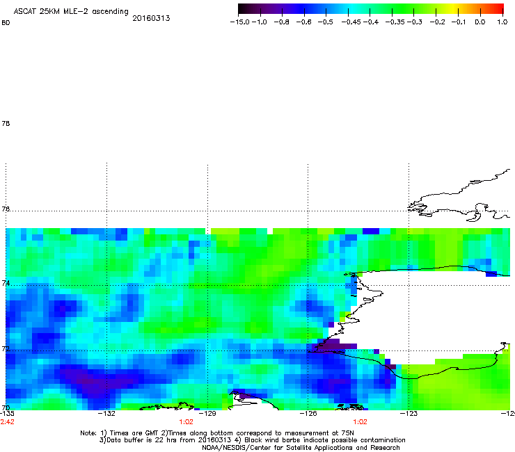Viewport: 515px width, 452px height.
Task: Click the red end of the color bar
Action: [x=500, y=9]
